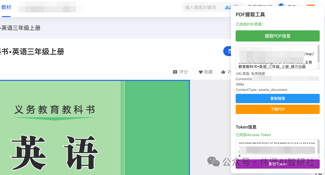Viewport: 325px width, 175px height.
Task: Click the 英语 textbook cover image
Action: tap(95, 128)
